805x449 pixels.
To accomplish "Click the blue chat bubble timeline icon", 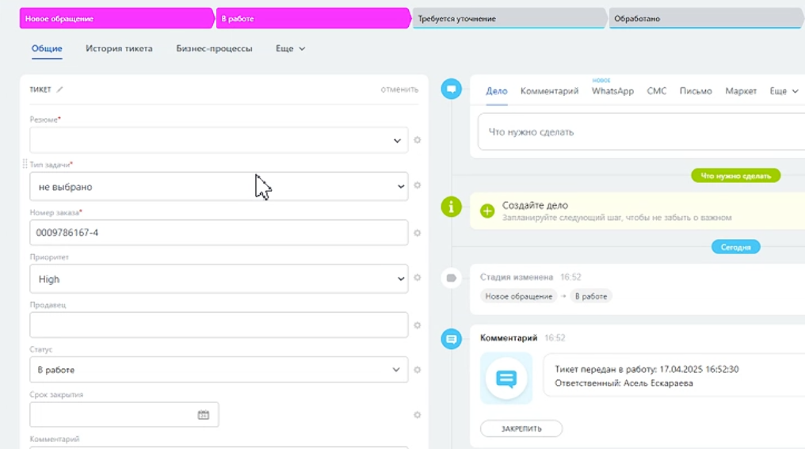I will [451, 89].
